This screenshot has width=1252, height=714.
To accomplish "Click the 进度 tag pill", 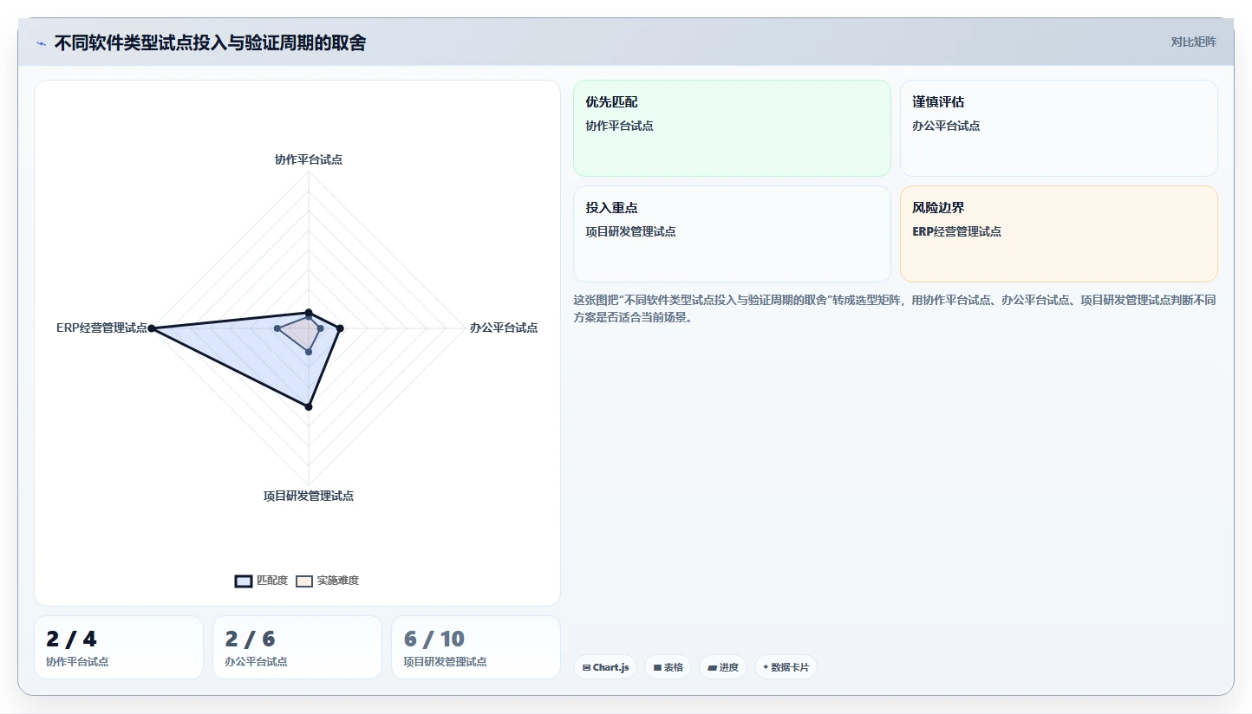I will point(722,667).
